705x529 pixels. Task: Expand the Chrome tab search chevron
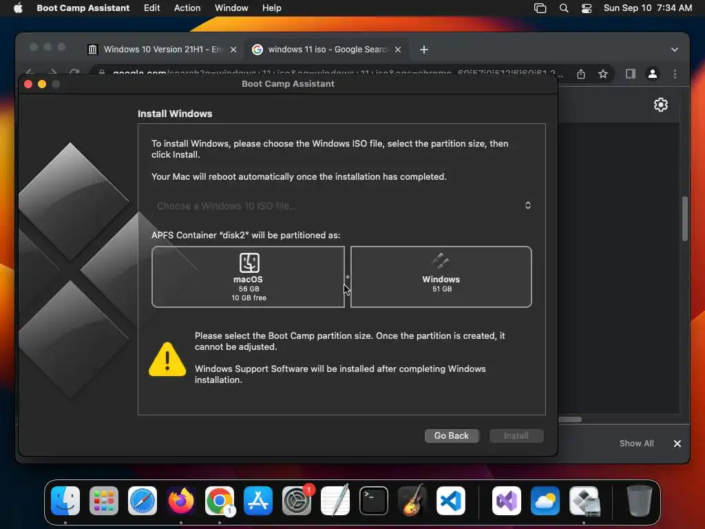point(675,50)
